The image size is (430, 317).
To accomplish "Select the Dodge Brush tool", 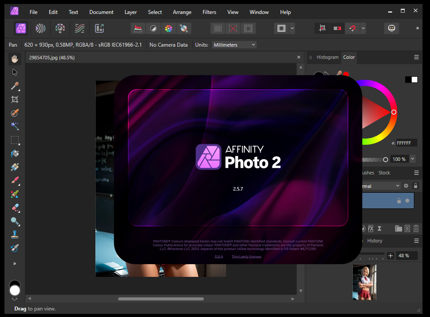I will [x=15, y=221].
